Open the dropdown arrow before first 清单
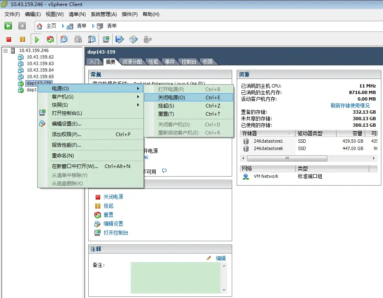Image resolution: width=383 pixels, height=298 pixels. (63, 26)
